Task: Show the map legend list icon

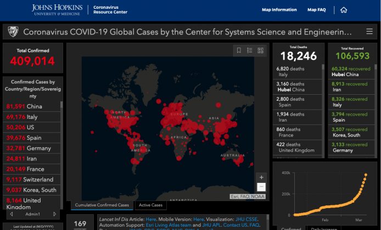Action: (250, 50)
